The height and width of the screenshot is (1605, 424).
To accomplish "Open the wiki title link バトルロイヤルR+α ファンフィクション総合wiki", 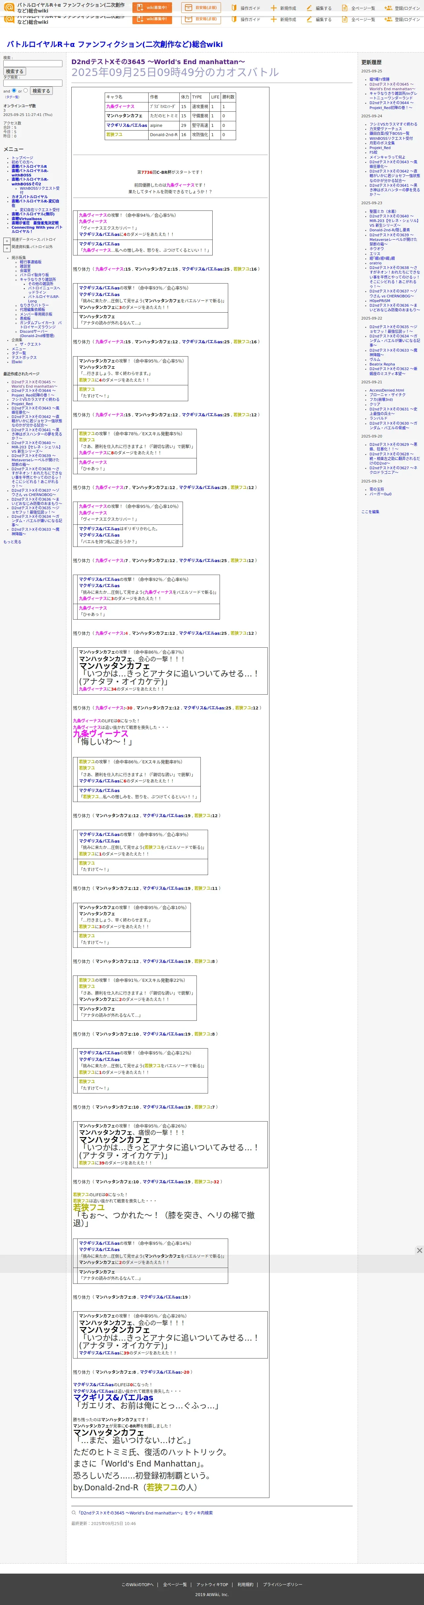I will [x=115, y=44].
